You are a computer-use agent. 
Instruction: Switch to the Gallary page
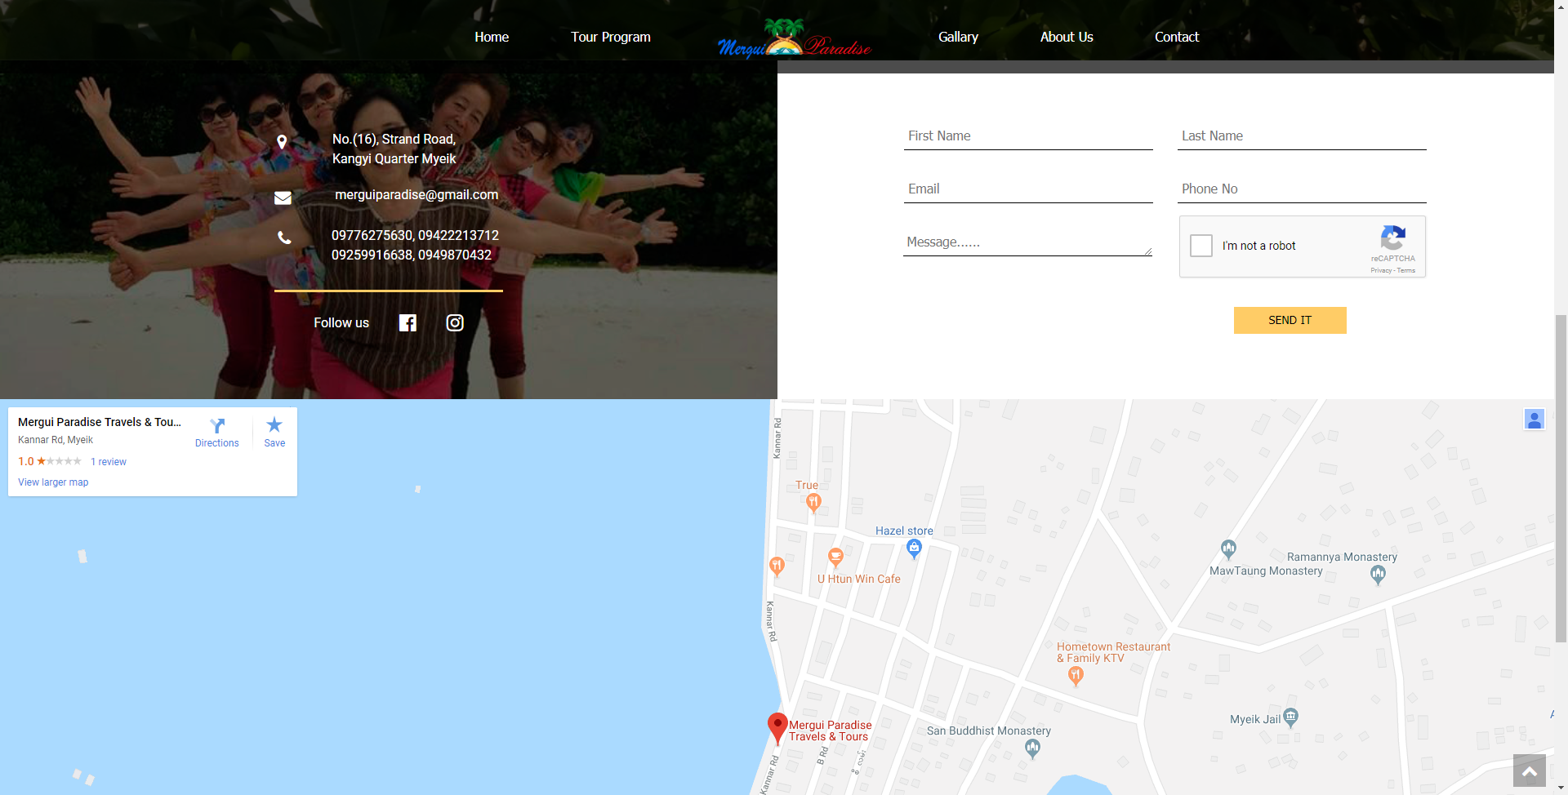pos(958,37)
